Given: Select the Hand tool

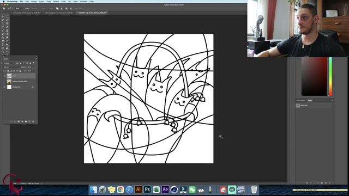Looking at the screenshot, I should [x=7, y=48].
